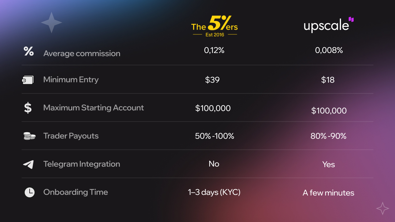Select the Average commission label
Screen dimensions: 395x222
point(82,53)
